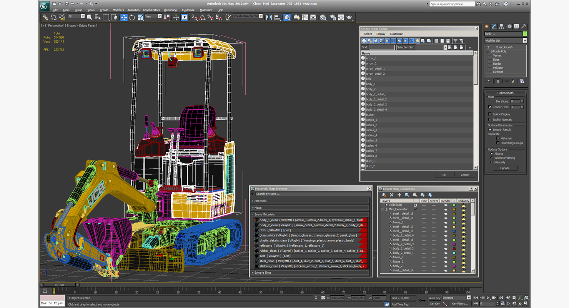Enable the Explicit Normals checkbox
Image resolution: width=569 pixels, height=308 pixels.
tap(490, 120)
